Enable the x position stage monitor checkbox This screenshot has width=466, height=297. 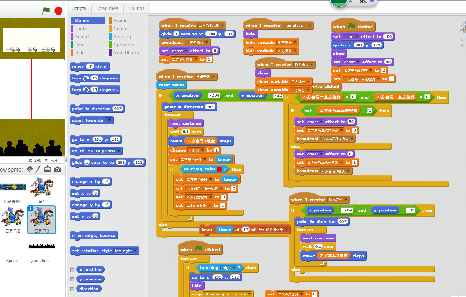coord(72,269)
